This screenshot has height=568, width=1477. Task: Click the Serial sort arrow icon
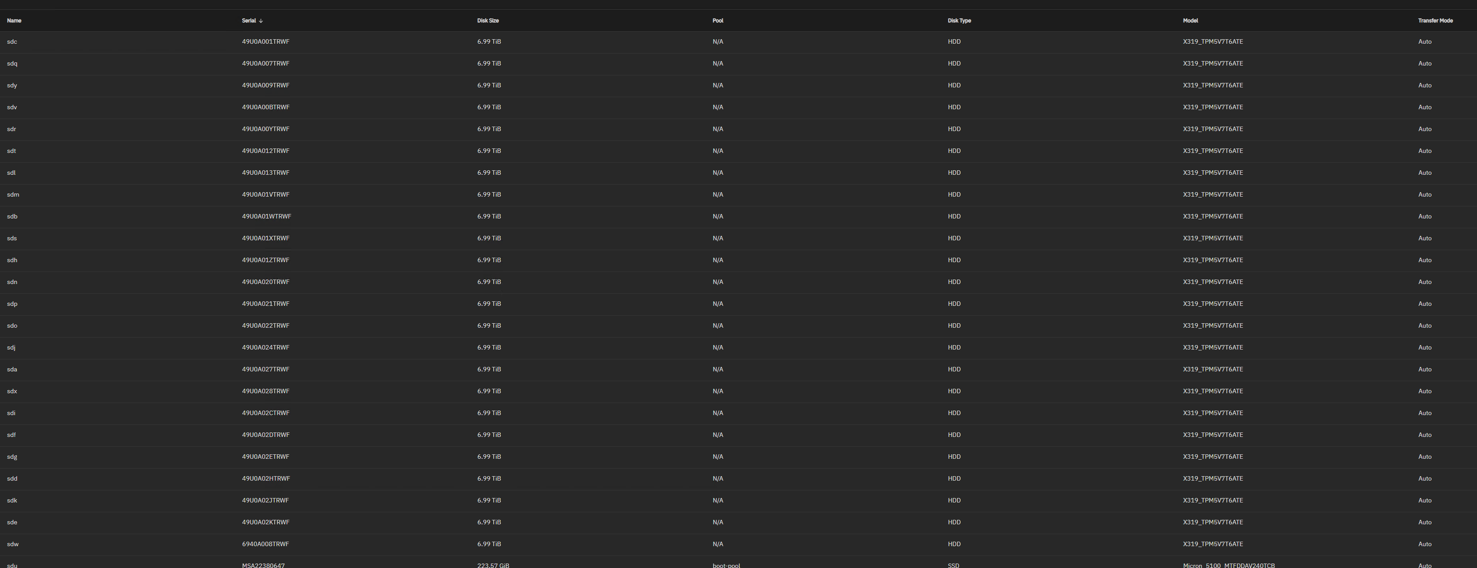pyautogui.click(x=261, y=21)
